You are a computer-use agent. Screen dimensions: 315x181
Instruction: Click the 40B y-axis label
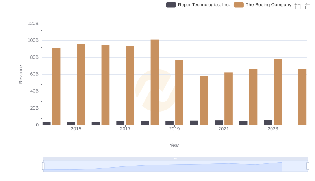pos(34,91)
